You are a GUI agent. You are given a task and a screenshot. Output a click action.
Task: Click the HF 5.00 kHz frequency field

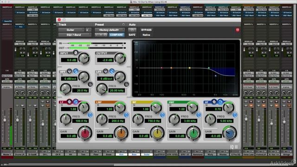225,121
